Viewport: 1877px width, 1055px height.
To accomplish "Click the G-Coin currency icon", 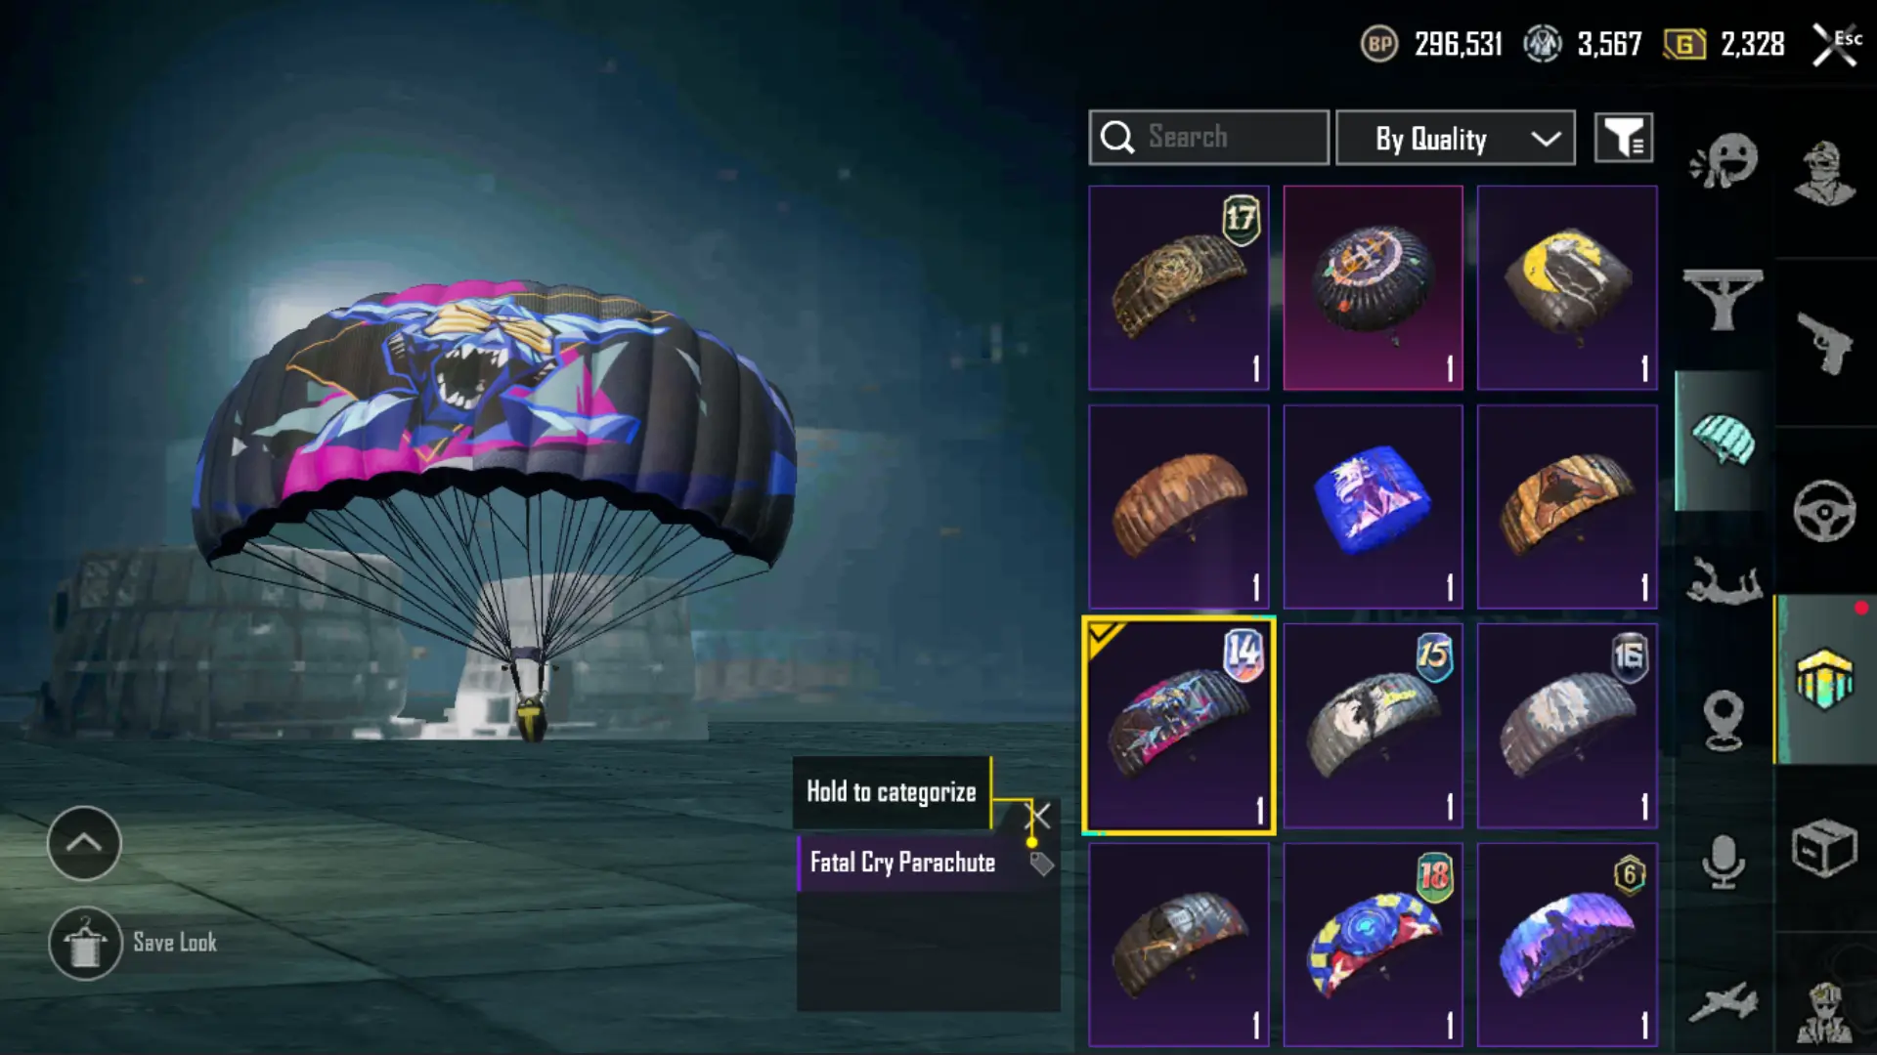I will [x=1684, y=44].
